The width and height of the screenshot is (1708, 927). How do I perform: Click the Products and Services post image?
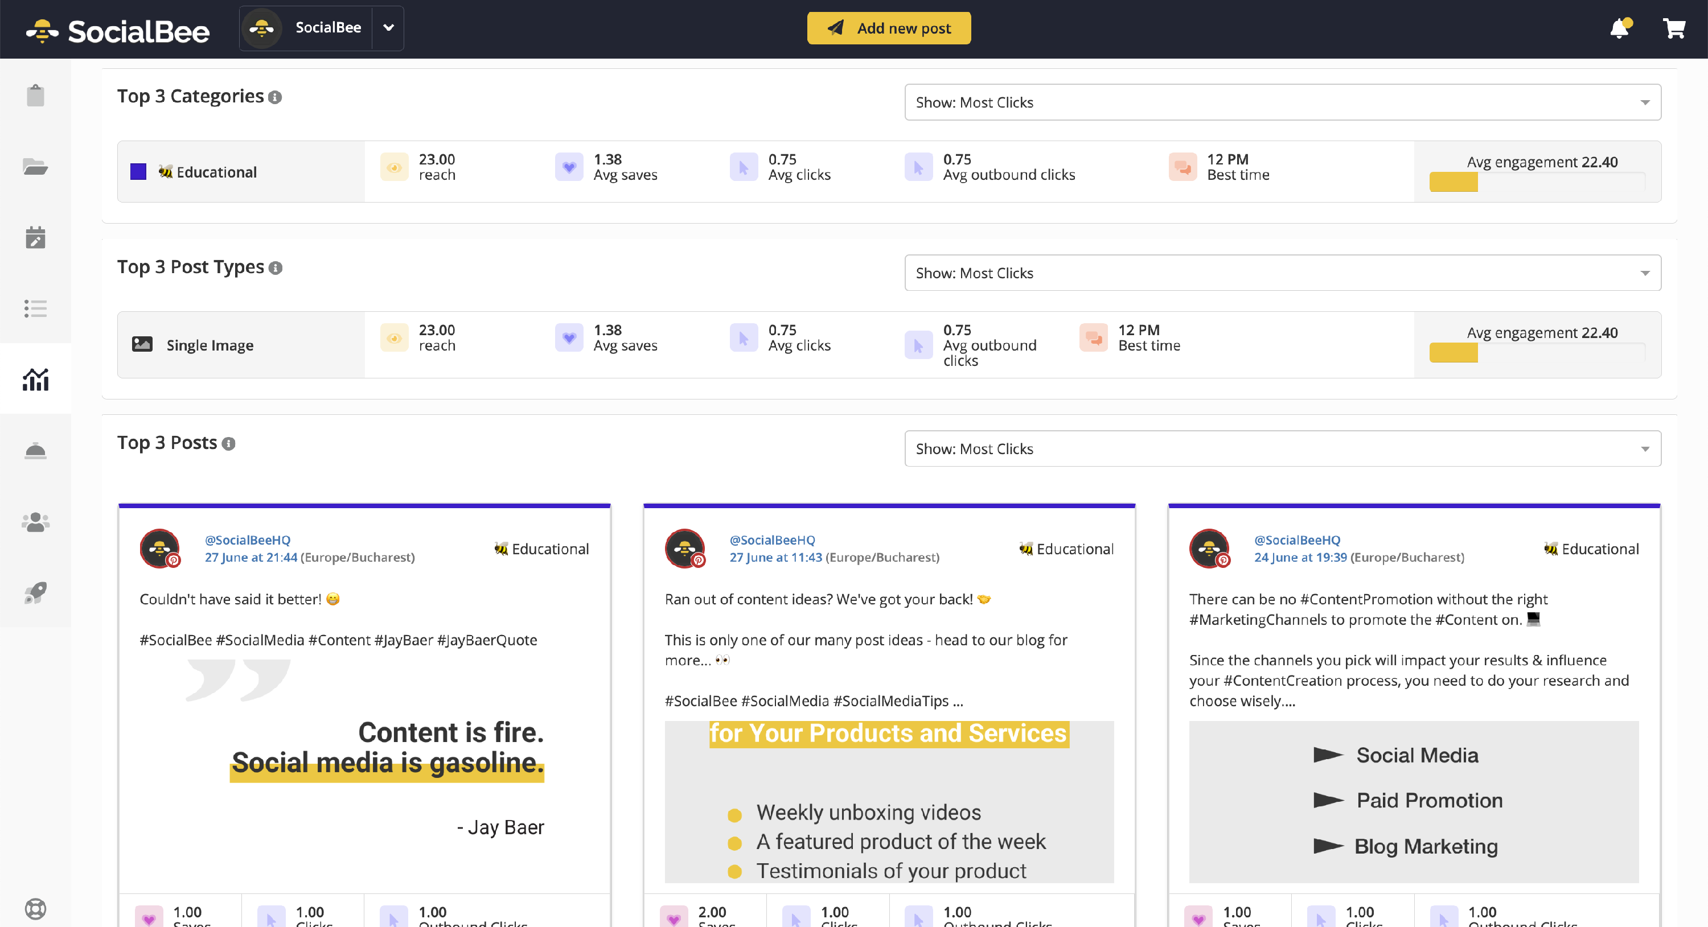[x=889, y=802]
